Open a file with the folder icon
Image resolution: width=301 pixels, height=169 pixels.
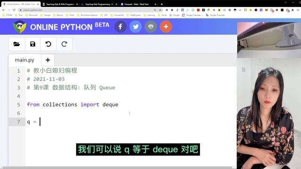tap(17, 44)
